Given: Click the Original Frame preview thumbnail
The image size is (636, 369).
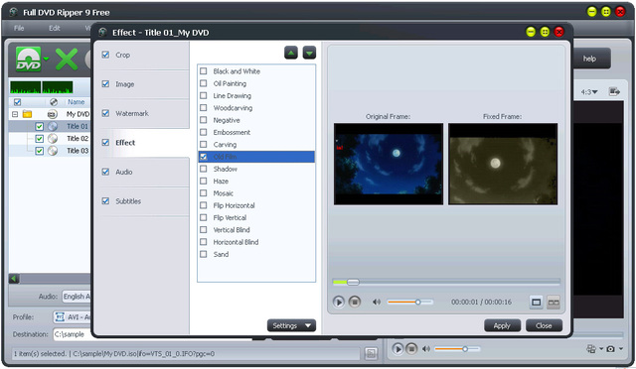Looking at the screenshot, I should (389, 164).
